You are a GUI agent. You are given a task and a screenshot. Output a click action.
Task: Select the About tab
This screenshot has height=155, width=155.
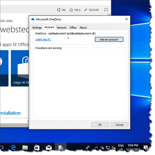83,28
